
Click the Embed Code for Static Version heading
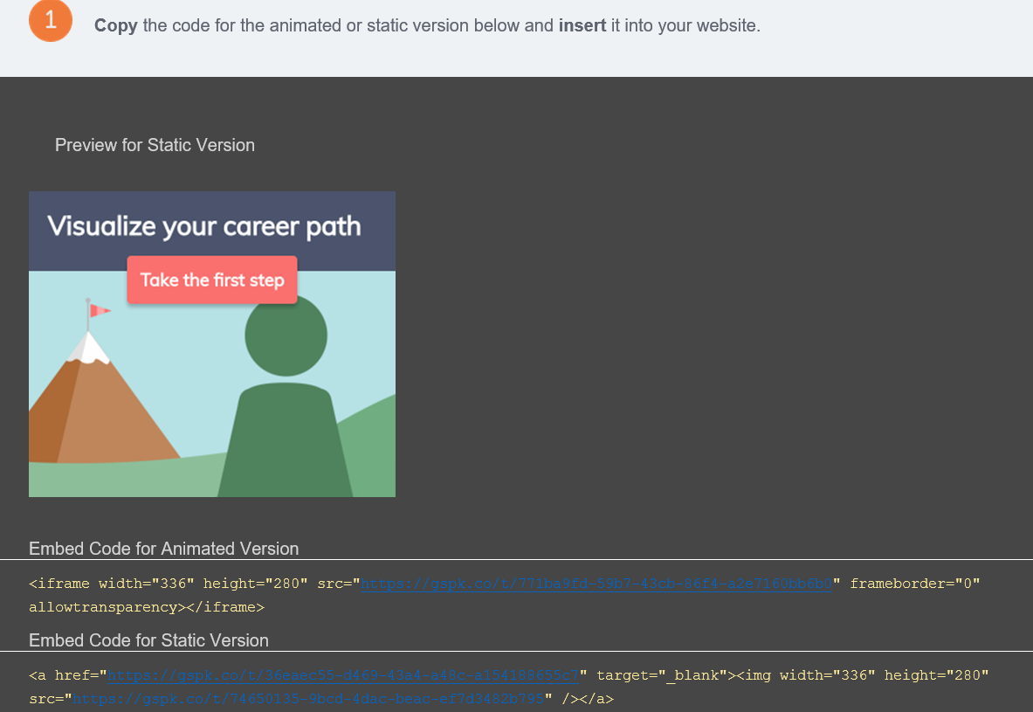[x=148, y=640]
